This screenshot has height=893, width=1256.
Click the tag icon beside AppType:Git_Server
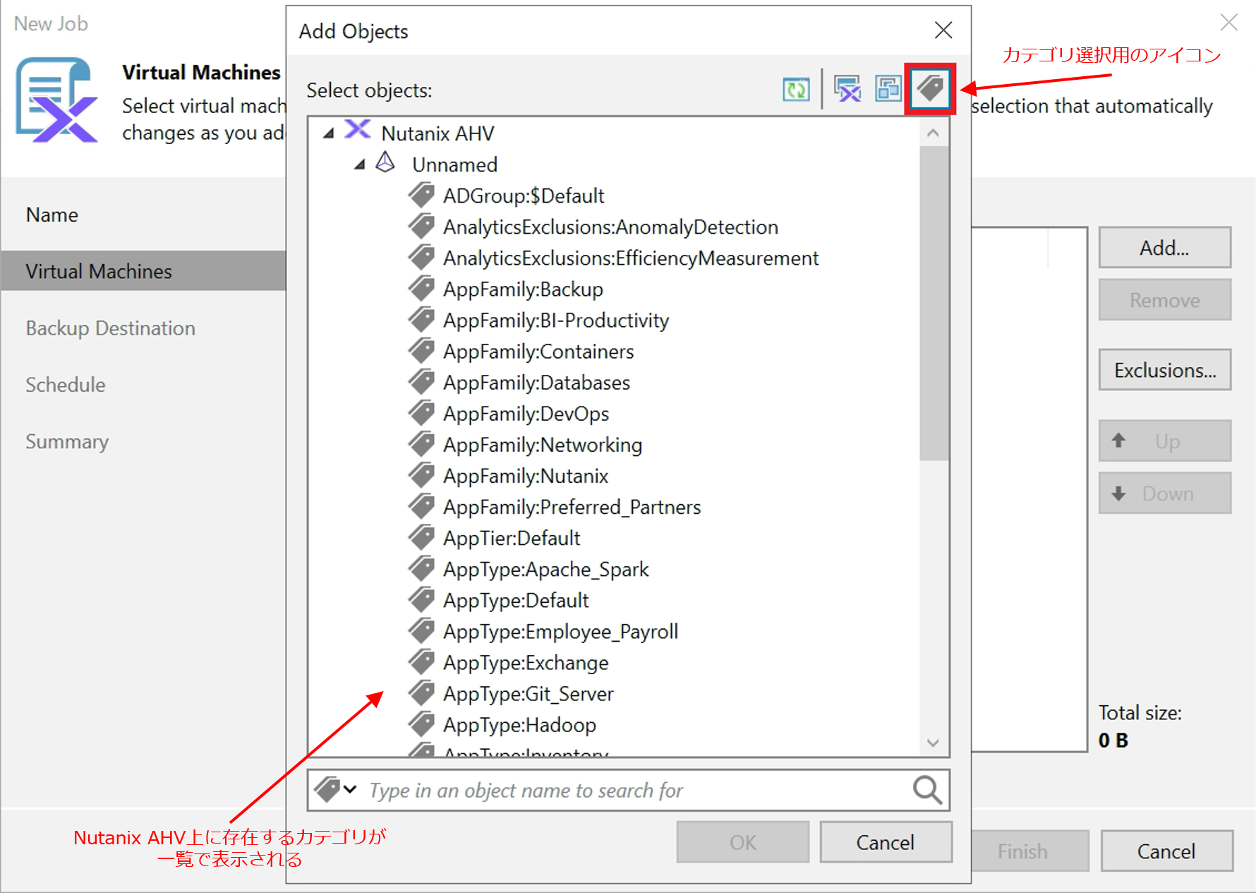click(421, 693)
